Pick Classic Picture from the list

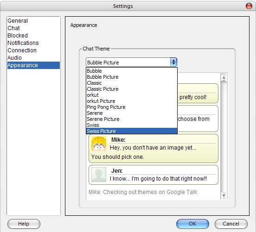(x=132, y=89)
